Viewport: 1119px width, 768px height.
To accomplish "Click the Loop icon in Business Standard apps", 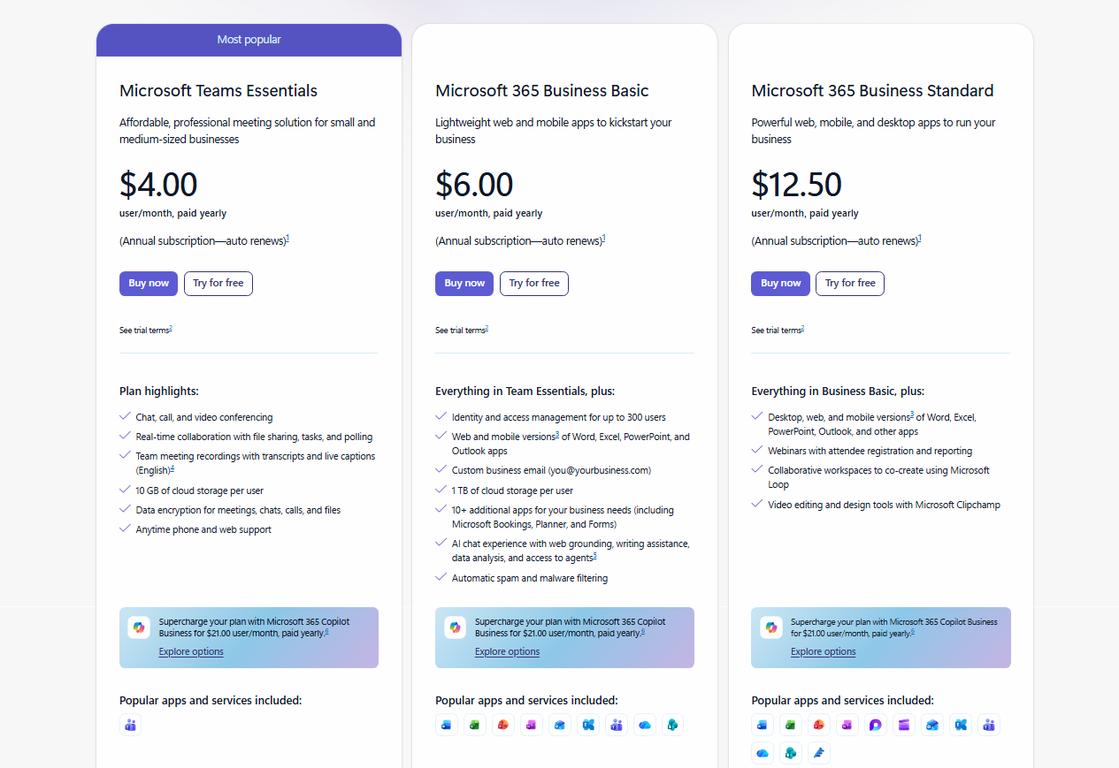I will pyautogui.click(x=876, y=726).
